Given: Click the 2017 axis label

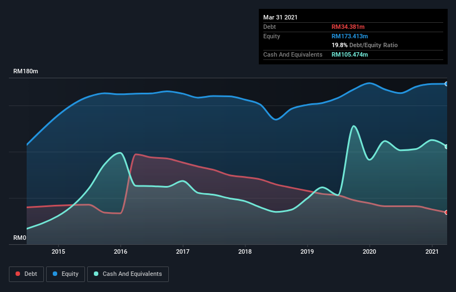Looking at the screenshot, I should click(183, 251).
